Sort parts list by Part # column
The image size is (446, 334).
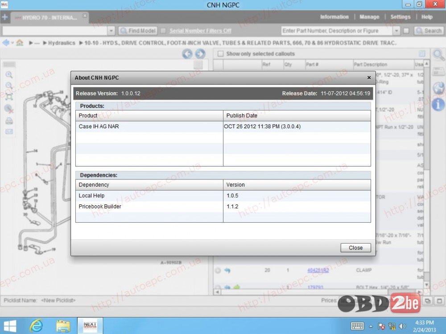329,65
